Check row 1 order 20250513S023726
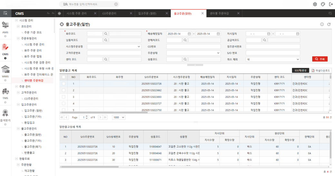This screenshot has width=335, height=176. (x=64, y=84)
